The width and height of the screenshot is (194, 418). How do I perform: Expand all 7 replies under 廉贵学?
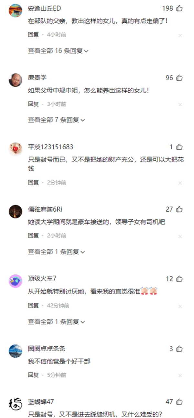point(57,120)
